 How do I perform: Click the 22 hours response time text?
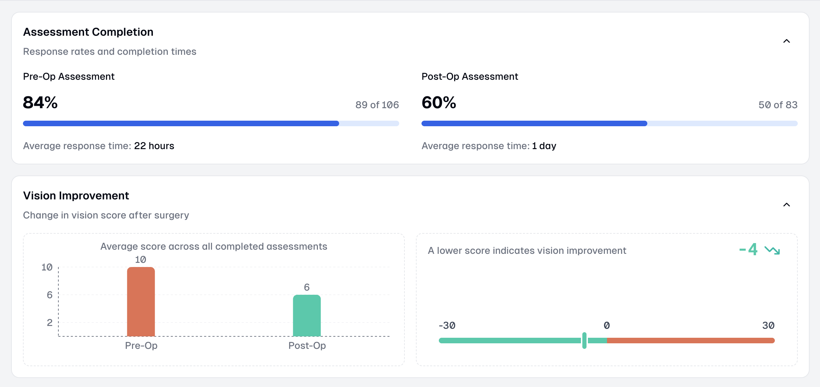coord(154,146)
